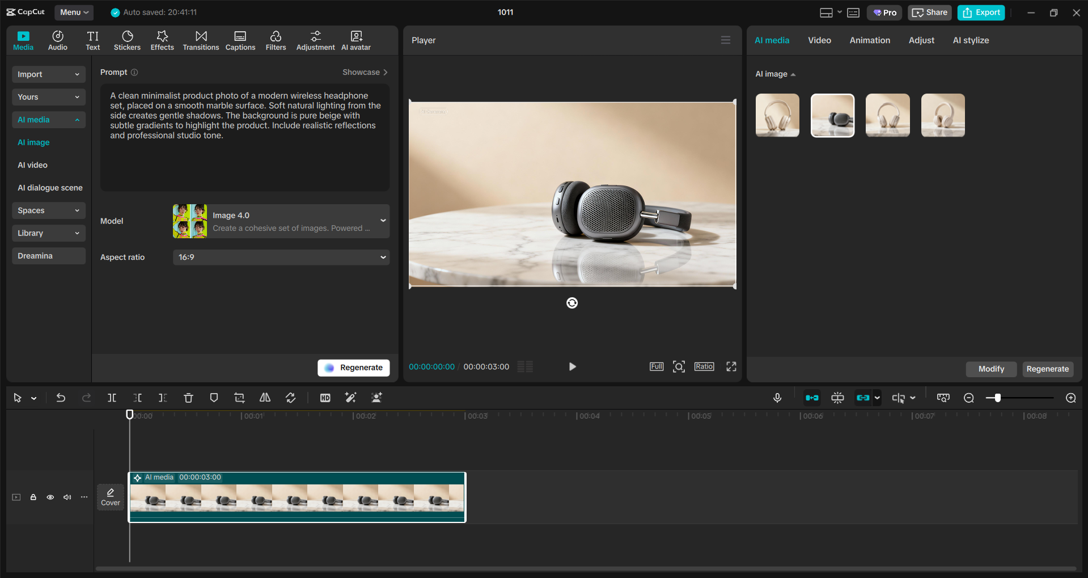1088x578 pixels.
Task: Expand the Import category dropdown
Action: click(x=48, y=74)
